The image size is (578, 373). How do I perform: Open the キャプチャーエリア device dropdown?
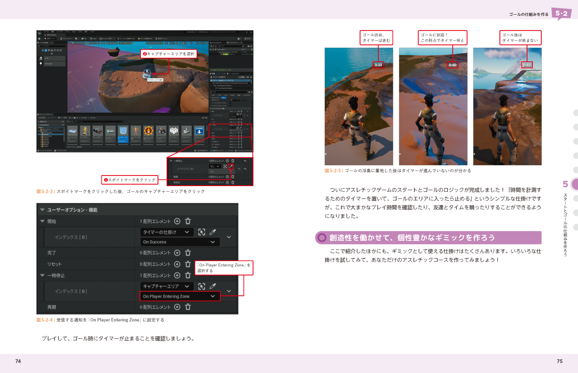tap(166, 286)
